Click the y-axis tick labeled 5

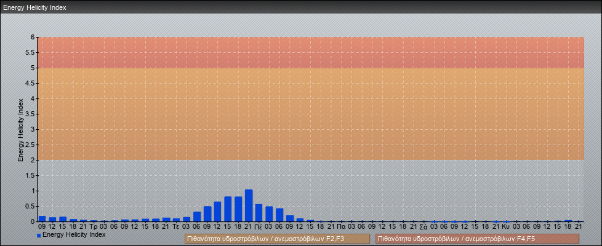click(32, 68)
